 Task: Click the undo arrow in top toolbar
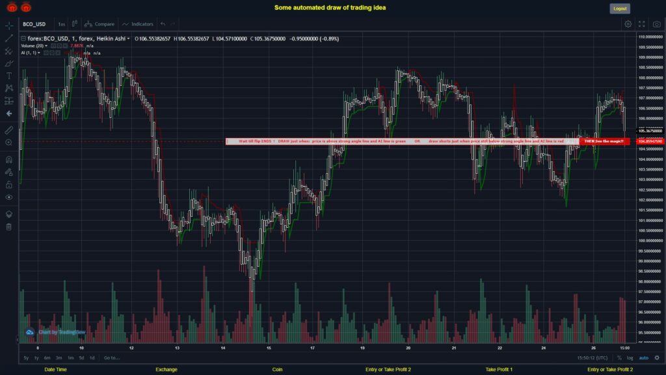click(x=163, y=24)
